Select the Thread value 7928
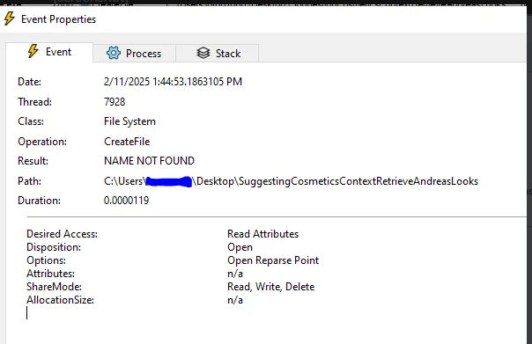 [115, 102]
